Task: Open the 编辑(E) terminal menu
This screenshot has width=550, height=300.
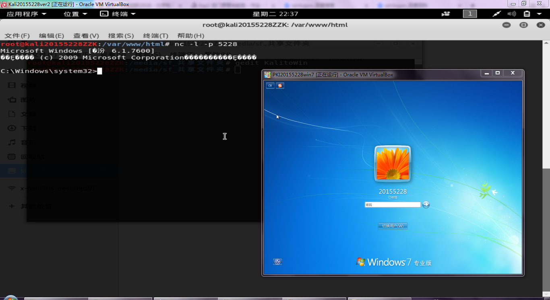Action: tap(52, 35)
